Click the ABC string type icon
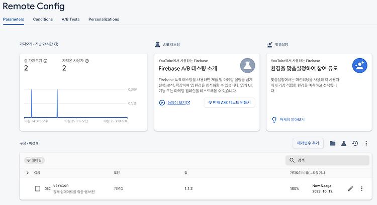 (x=47, y=188)
